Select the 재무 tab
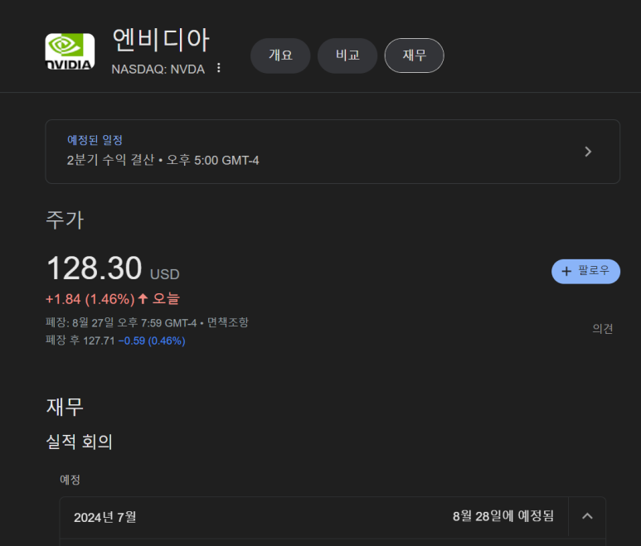Image resolution: width=641 pixels, height=546 pixels. [414, 56]
